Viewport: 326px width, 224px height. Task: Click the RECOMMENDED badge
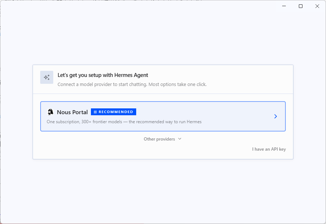pos(113,112)
